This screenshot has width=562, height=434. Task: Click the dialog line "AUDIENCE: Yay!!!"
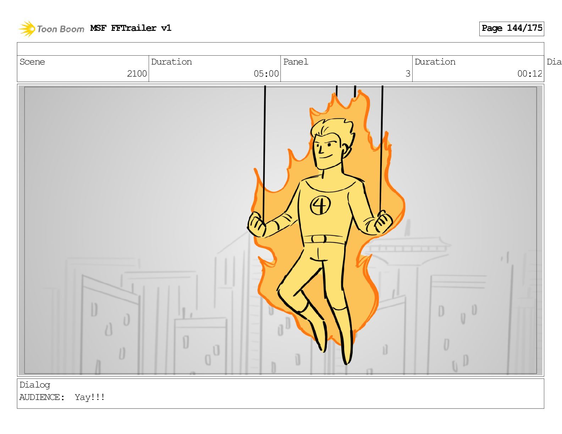tap(62, 397)
